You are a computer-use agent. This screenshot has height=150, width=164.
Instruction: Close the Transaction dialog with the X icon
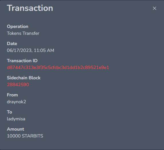coord(155,8)
